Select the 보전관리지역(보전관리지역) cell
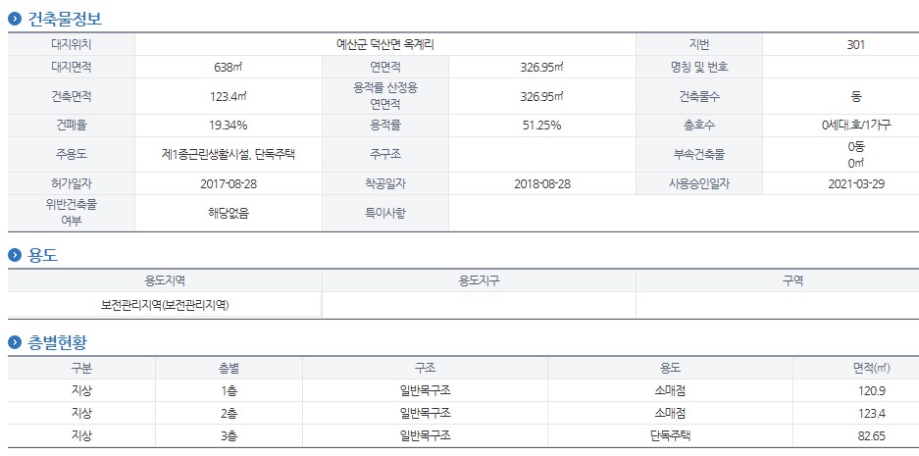Screen dimensions: 919x456 click(x=165, y=305)
